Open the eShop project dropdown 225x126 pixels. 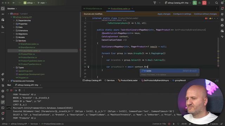[x=29, y=3]
